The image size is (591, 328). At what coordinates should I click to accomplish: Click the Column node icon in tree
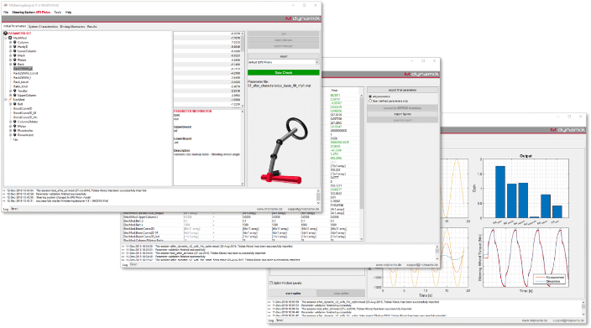point(15,42)
